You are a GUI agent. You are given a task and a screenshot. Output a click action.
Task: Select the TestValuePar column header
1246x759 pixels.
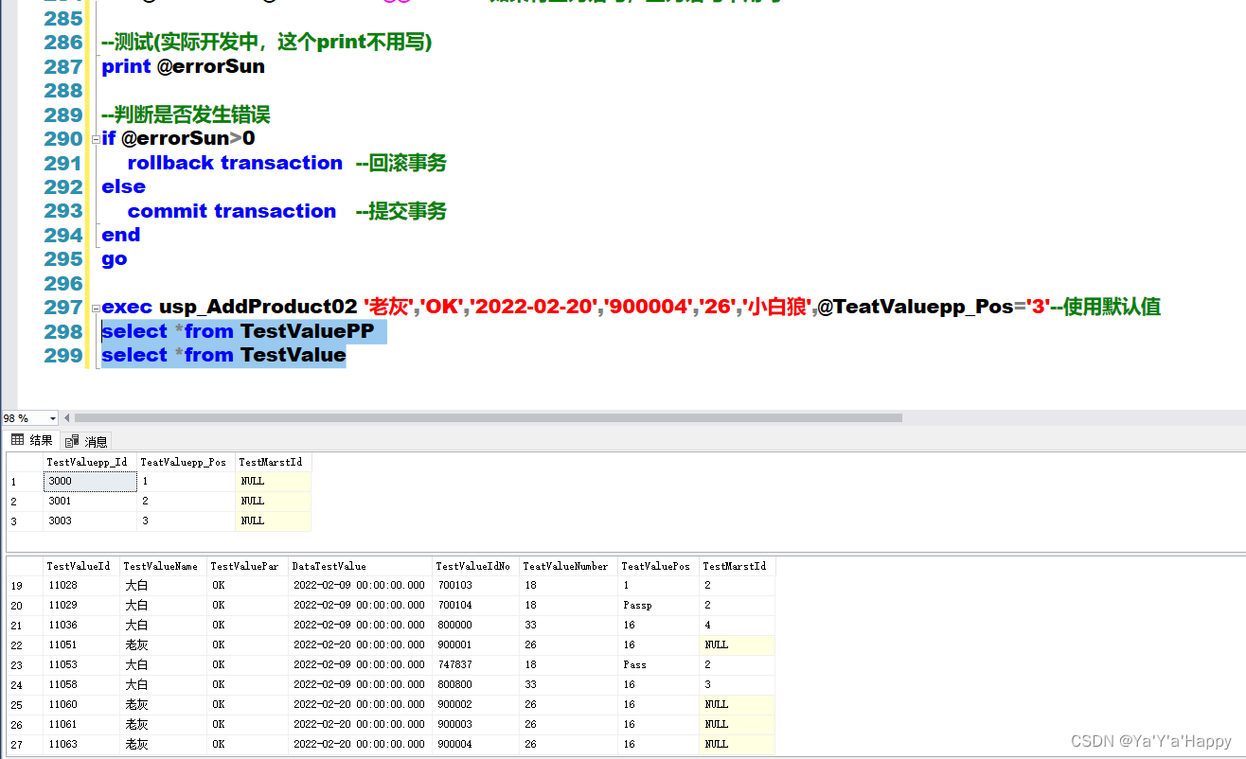[247, 566]
